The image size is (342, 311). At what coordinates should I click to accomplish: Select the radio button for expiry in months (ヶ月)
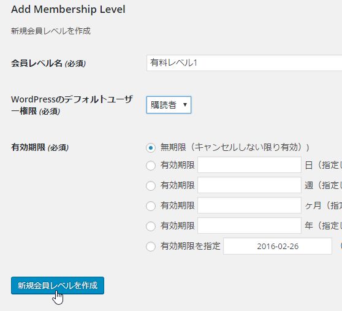(151, 206)
